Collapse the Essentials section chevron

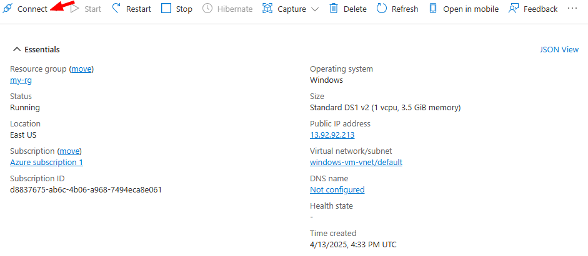click(16, 49)
